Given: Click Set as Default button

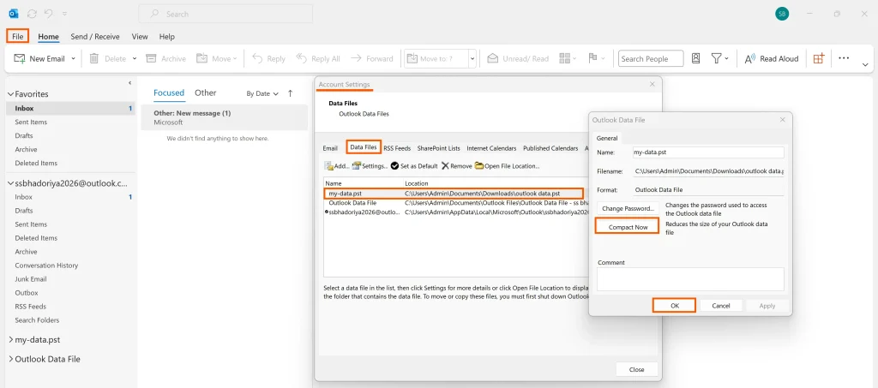Looking at the screenshot, I should [x=414, y=166].
